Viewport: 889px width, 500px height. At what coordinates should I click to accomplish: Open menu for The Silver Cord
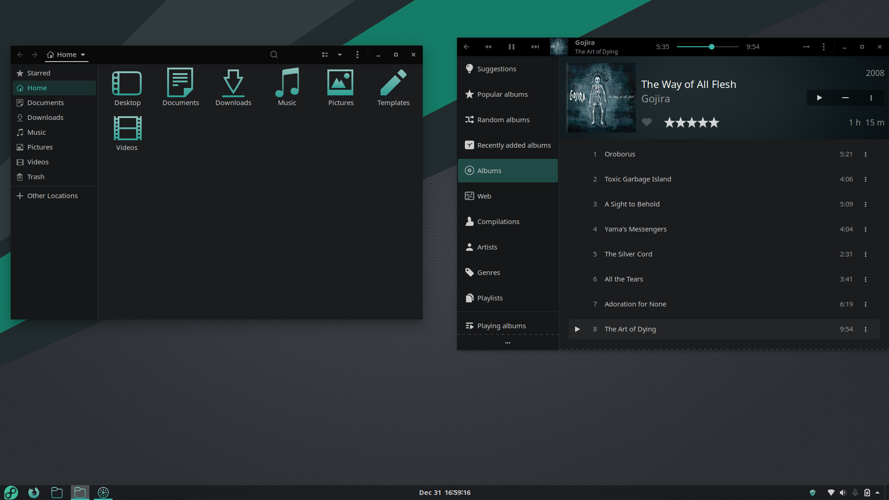[x=865, y=254]
